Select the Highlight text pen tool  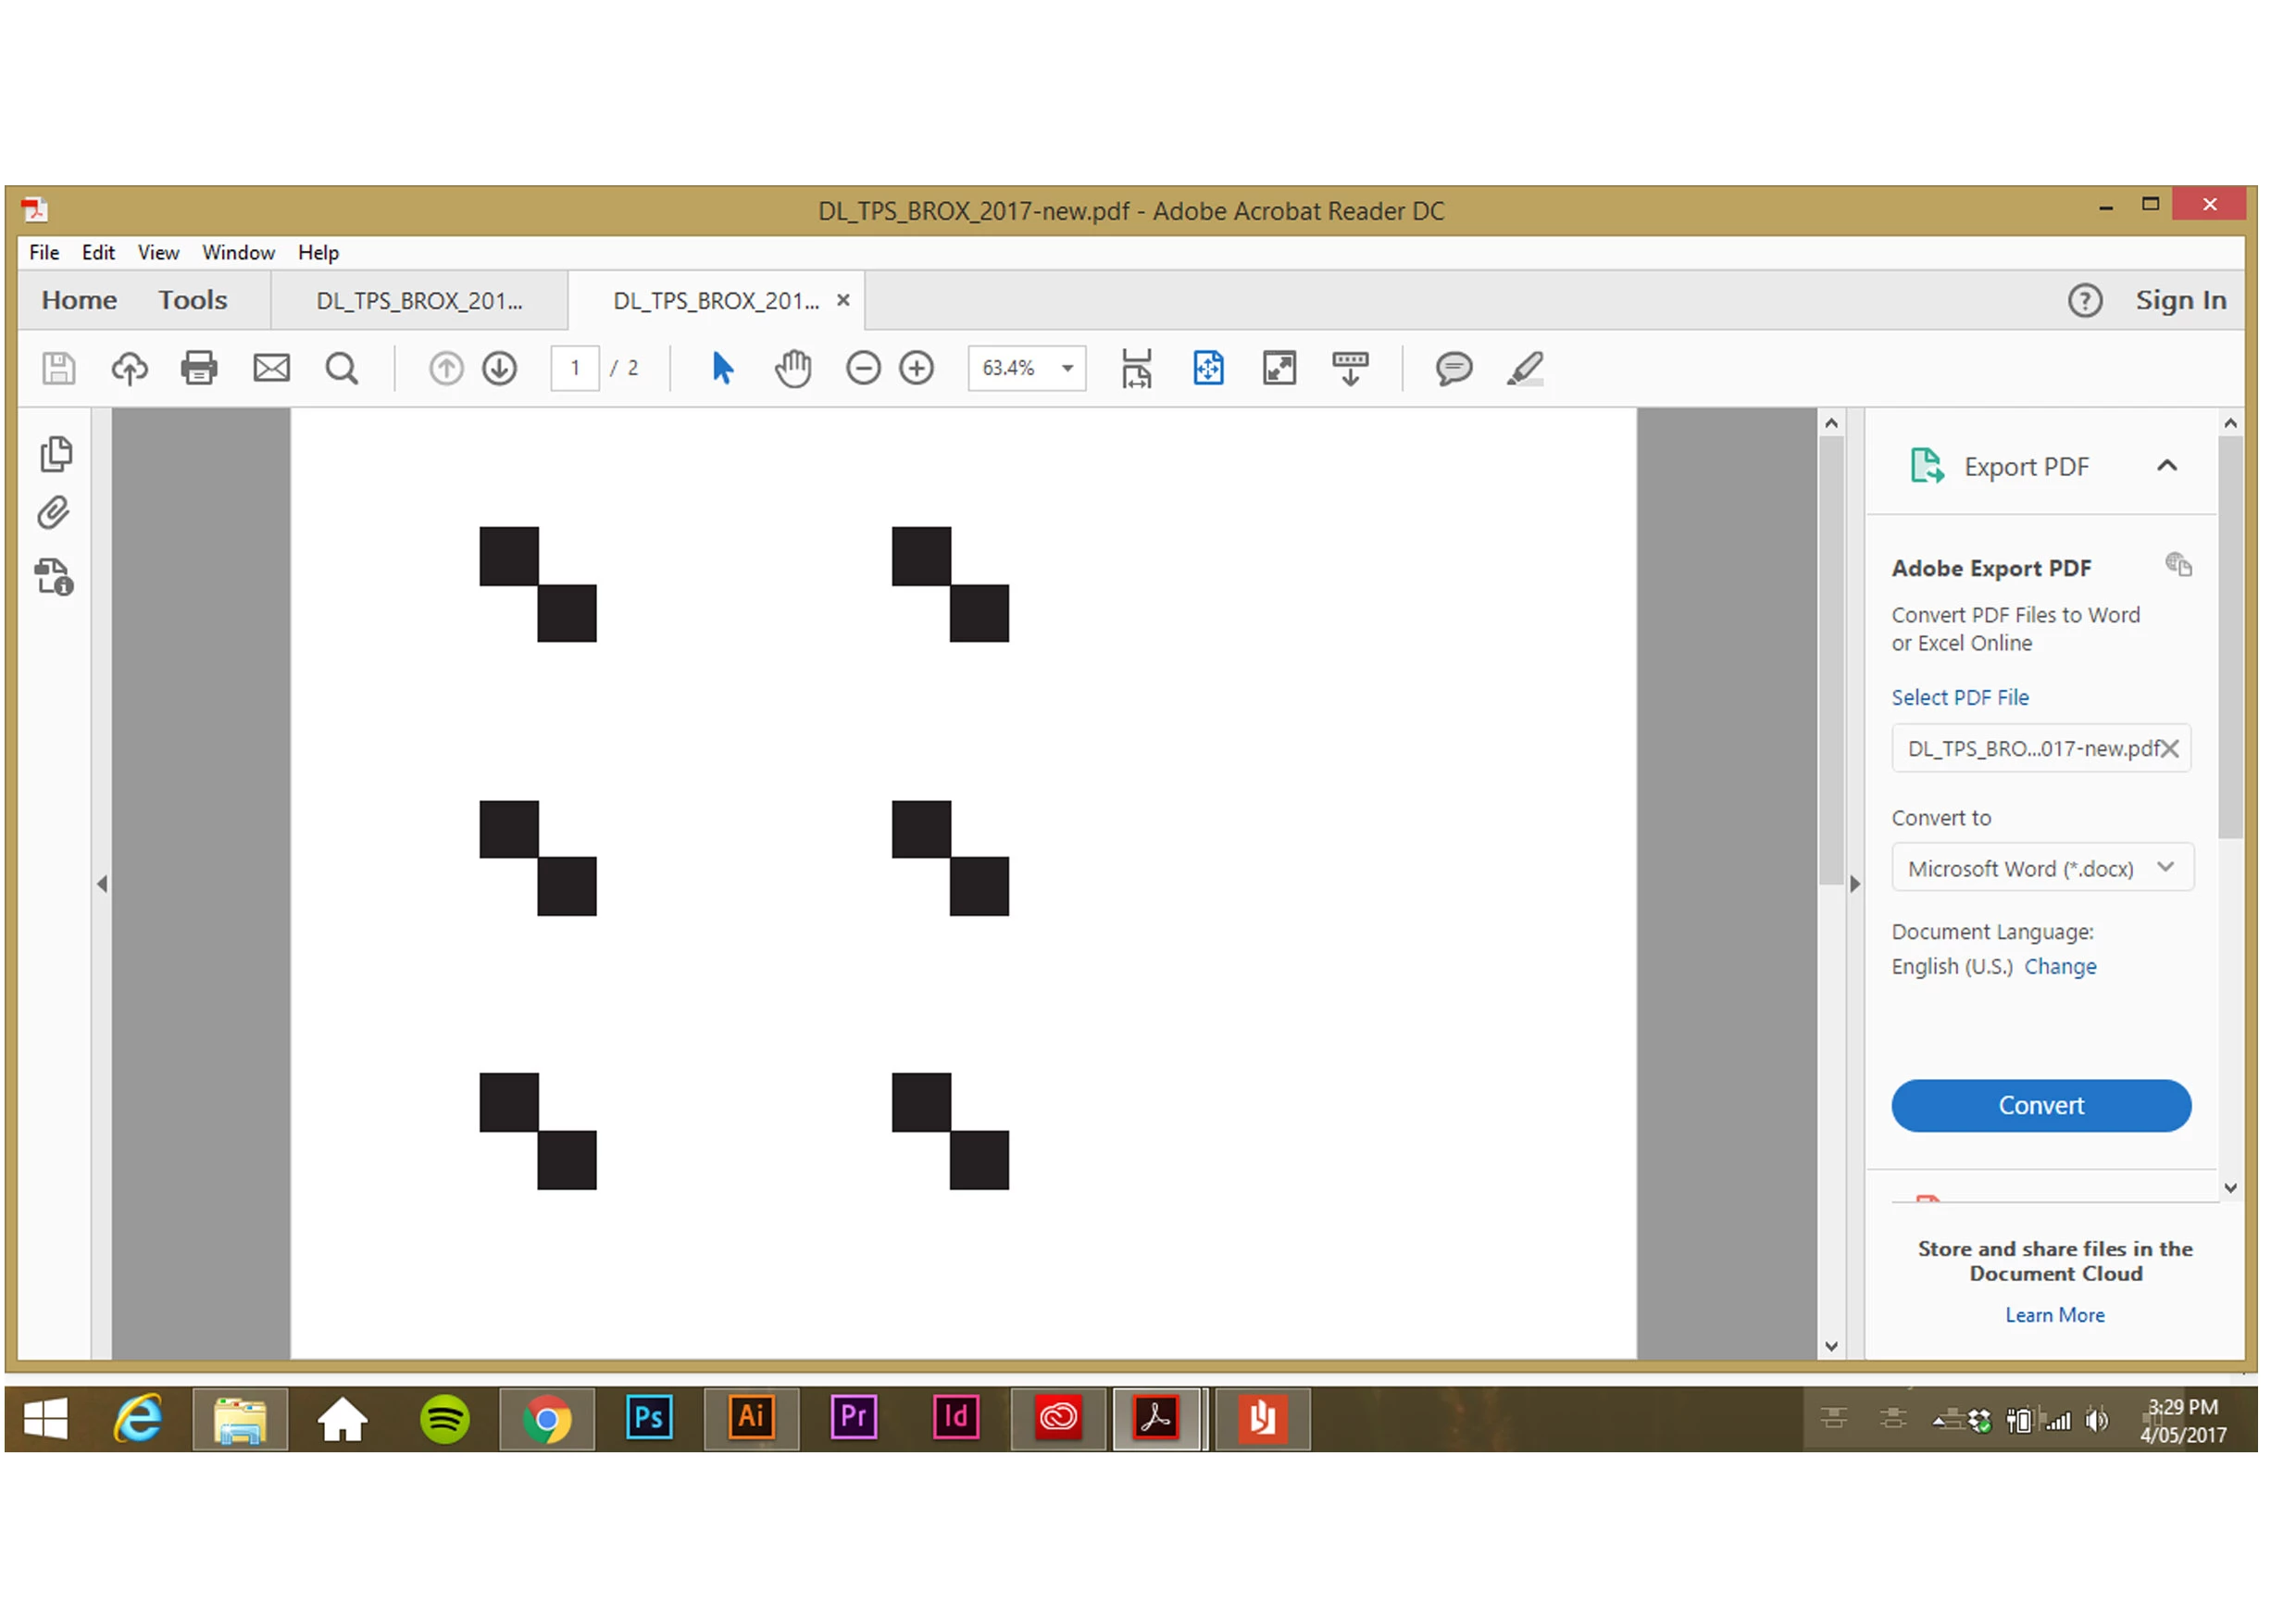(1525, 369)
